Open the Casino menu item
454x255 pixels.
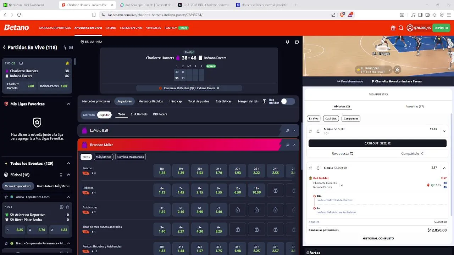click(111, 28)
